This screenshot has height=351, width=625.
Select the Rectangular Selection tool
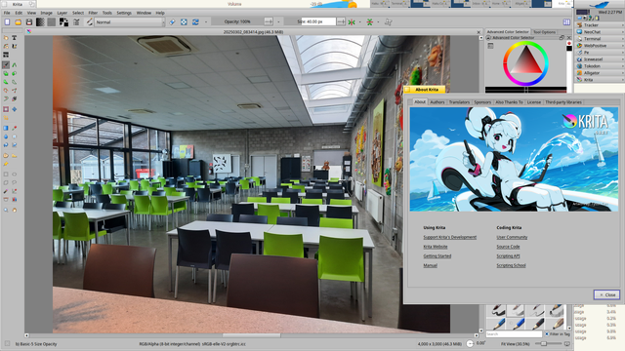6,175
